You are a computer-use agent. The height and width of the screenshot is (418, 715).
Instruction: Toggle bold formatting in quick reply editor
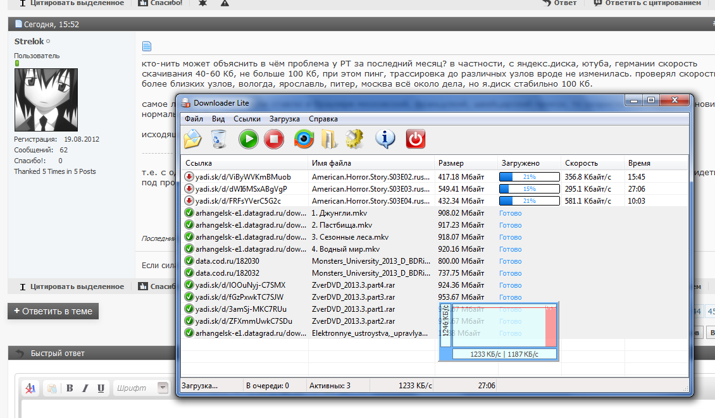(x=70, y=388)
